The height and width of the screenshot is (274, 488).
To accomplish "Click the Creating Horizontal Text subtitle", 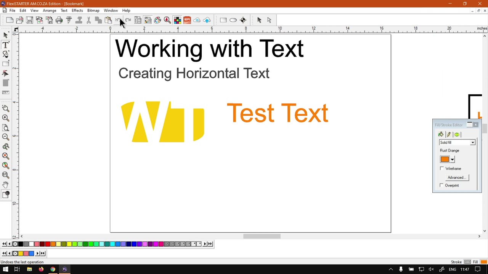I will pyautogui.click(x=194, y=73).
